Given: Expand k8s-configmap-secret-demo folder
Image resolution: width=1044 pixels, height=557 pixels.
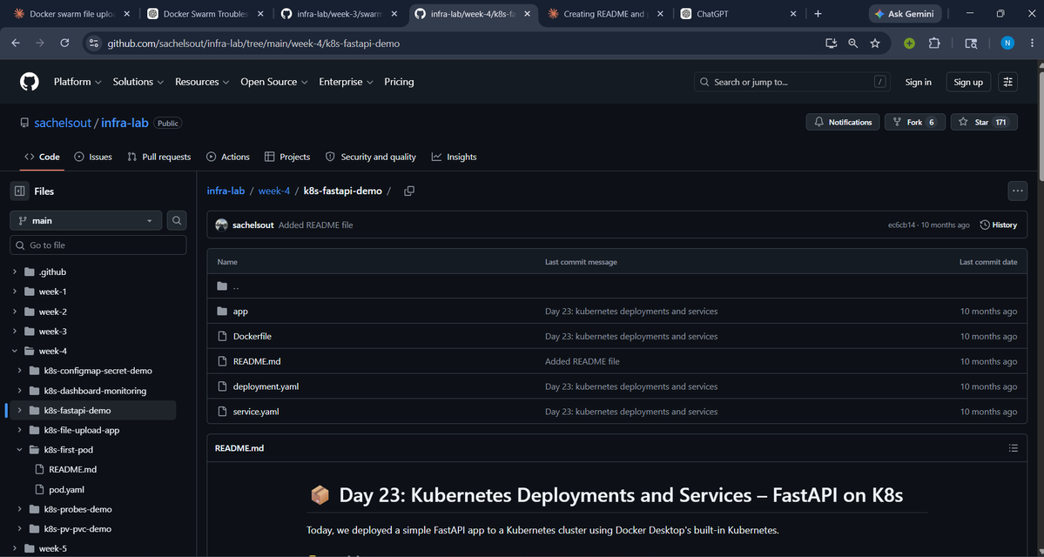Looking at the screenshot, I should point(20,371).
